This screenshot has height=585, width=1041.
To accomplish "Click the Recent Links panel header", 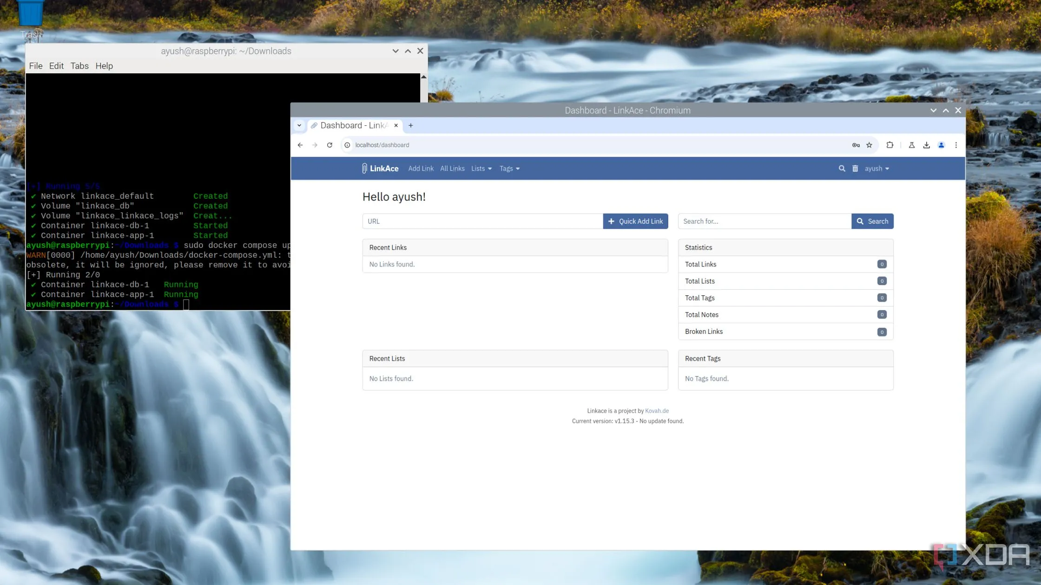I will click(x=515, y=247).
